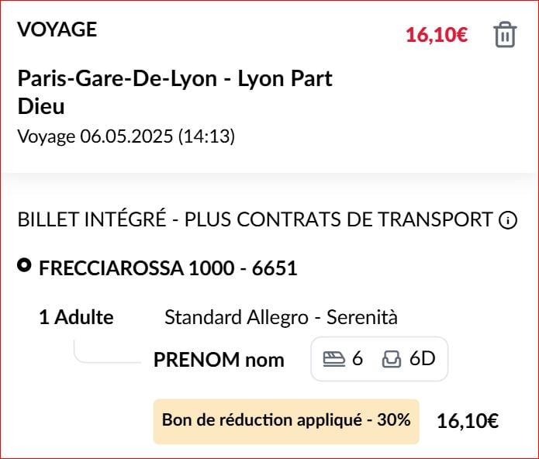The height and width of the screenshot is (459, 539).
Task: Open Paris-Gare-De-Lyon - Lyon Part Dieu route title
Action: tap(174, 92)
